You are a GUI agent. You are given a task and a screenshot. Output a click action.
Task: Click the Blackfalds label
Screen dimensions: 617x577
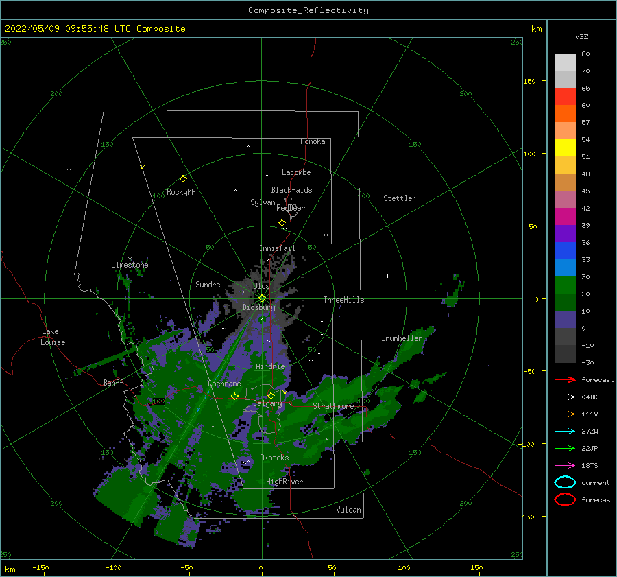[x=291, y=190]
